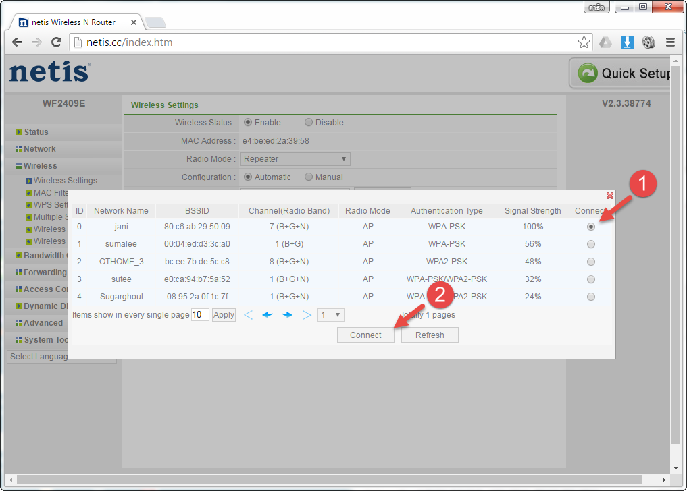Click the browser back arrow
Viewport: 687px width, 491px height.
(x=17, y=42)
